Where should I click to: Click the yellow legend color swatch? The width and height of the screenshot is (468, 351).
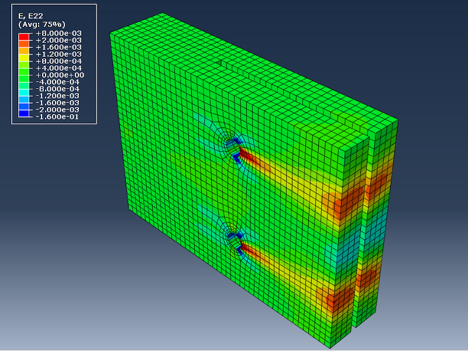click(x=23, y=58)
